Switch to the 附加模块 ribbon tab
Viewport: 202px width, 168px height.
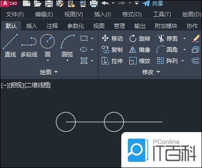pos(166,26)
